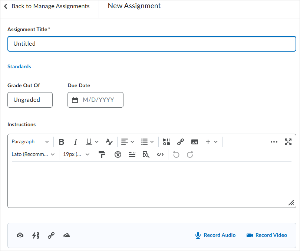Click the 'Grade Out Of' label
This screenshot has height=251, width=300.
coord(23,85)
